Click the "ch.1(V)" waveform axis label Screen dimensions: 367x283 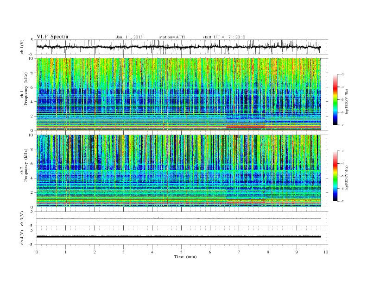(x=22, y=47)
